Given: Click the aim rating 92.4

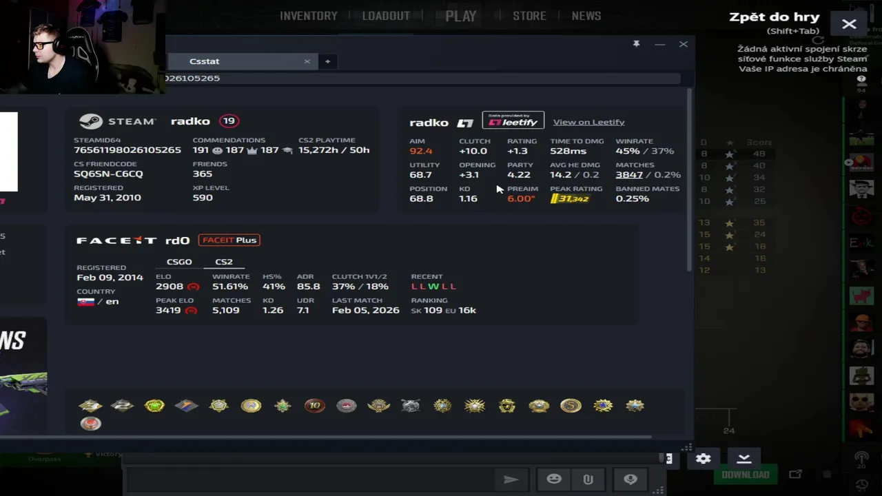Looking at the screenshot, I should point(421,151).
